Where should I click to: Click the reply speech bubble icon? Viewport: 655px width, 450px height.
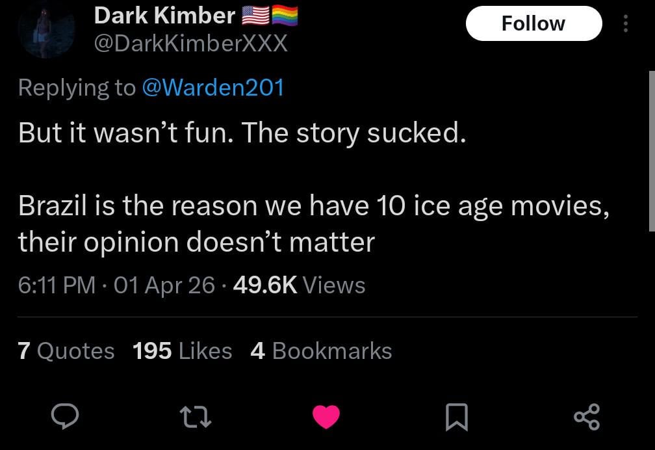coord(65,416)
